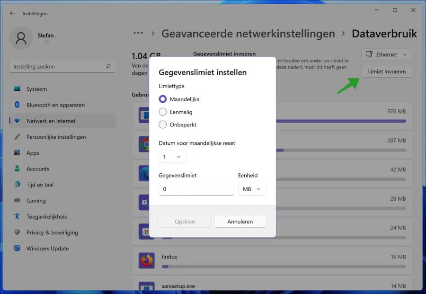Click the Opslaan button
This screenshot has width=426, height=294.
(x=185, y=222)
